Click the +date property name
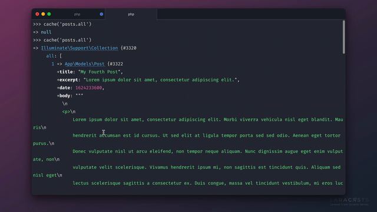The width and height of the screenshot is (377, 212). tap(64, 88)
